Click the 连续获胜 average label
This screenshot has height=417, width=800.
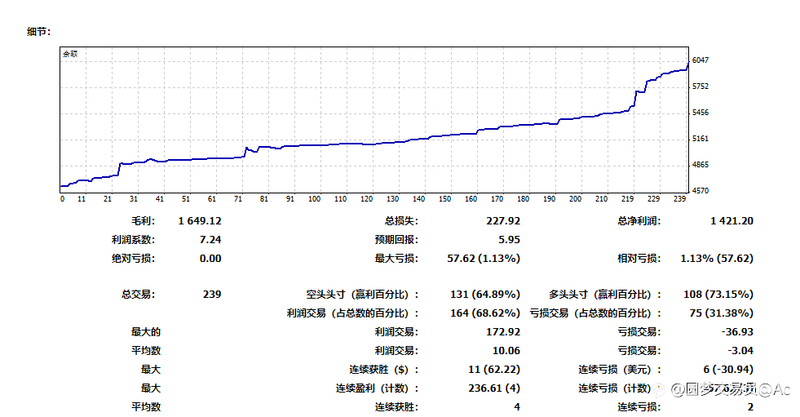coord(396,407)
